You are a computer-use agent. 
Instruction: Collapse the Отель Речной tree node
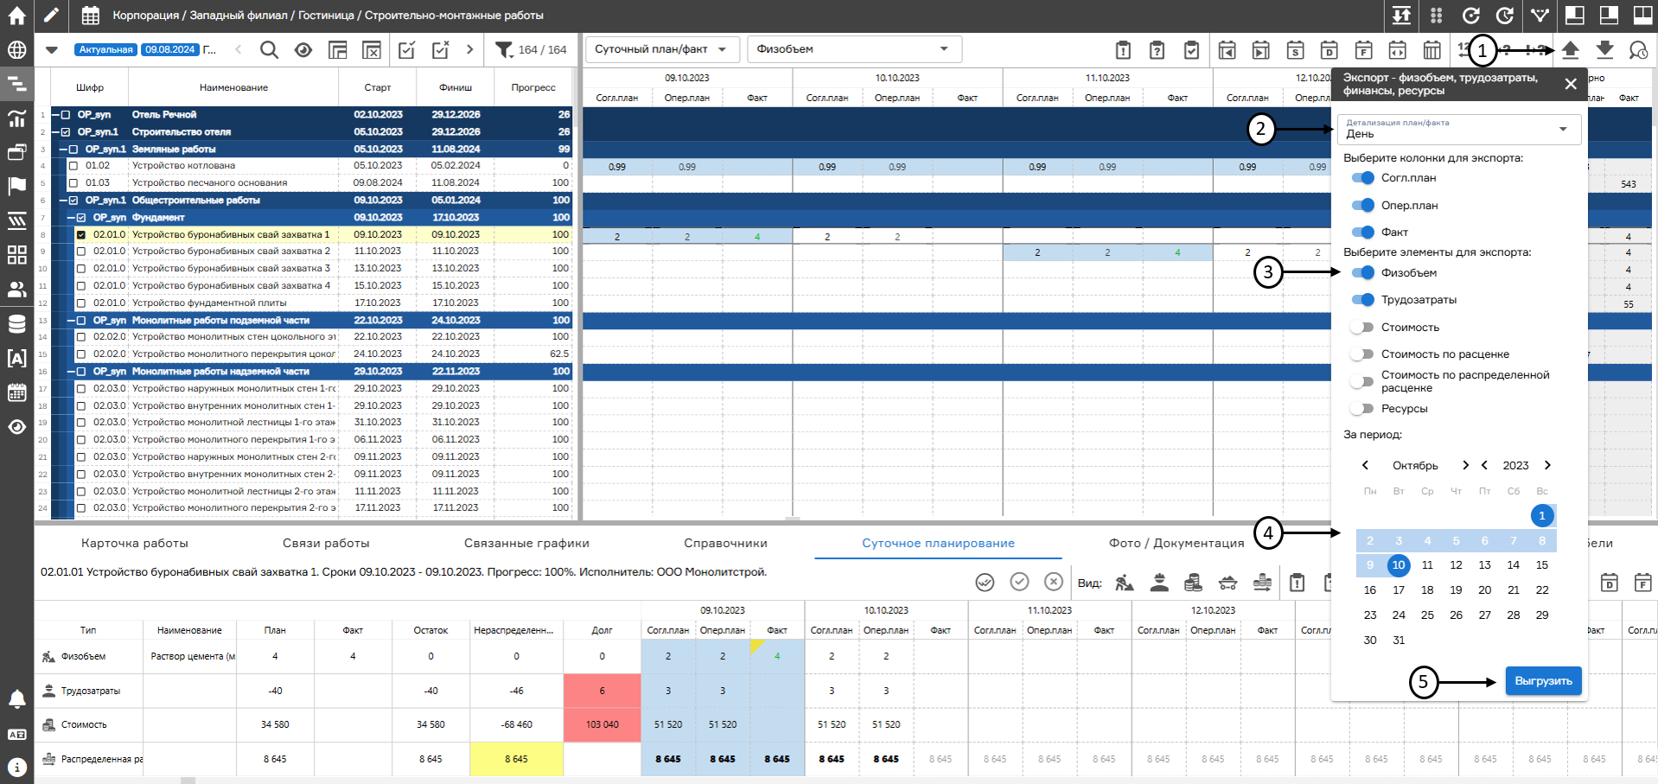(55, 115)
